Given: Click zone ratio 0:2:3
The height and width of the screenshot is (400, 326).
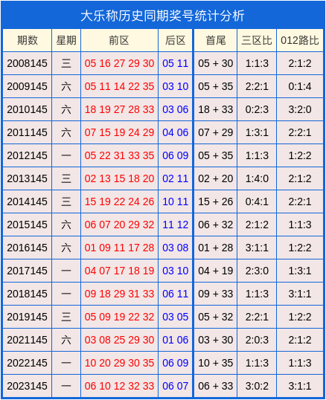Looking at the screenshot, I should pos(257,109).
